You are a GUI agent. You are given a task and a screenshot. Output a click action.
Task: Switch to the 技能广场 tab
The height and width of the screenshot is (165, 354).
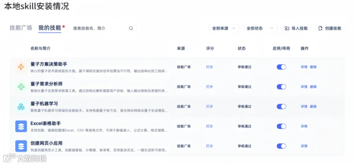click(21, 28)
